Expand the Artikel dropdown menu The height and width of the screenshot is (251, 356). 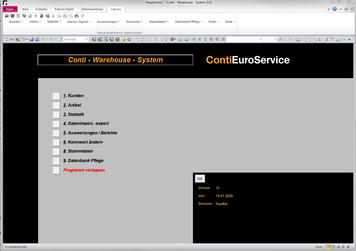point(35,22)
